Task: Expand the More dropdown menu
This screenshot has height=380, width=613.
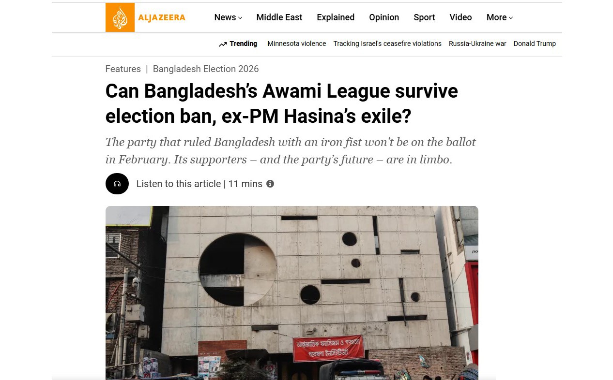Action: tap(500, 17)
